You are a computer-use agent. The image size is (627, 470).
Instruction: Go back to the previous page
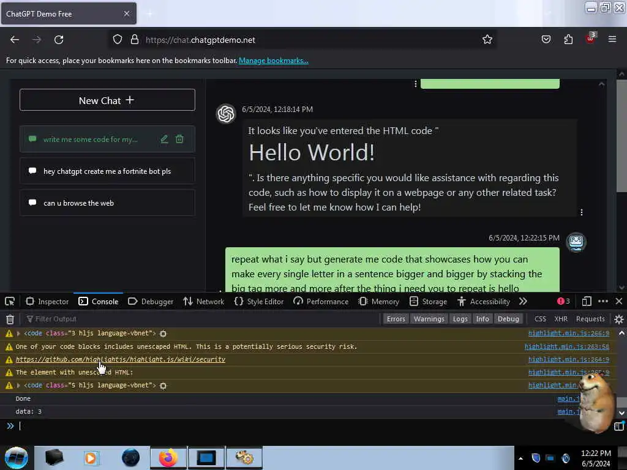15,40
